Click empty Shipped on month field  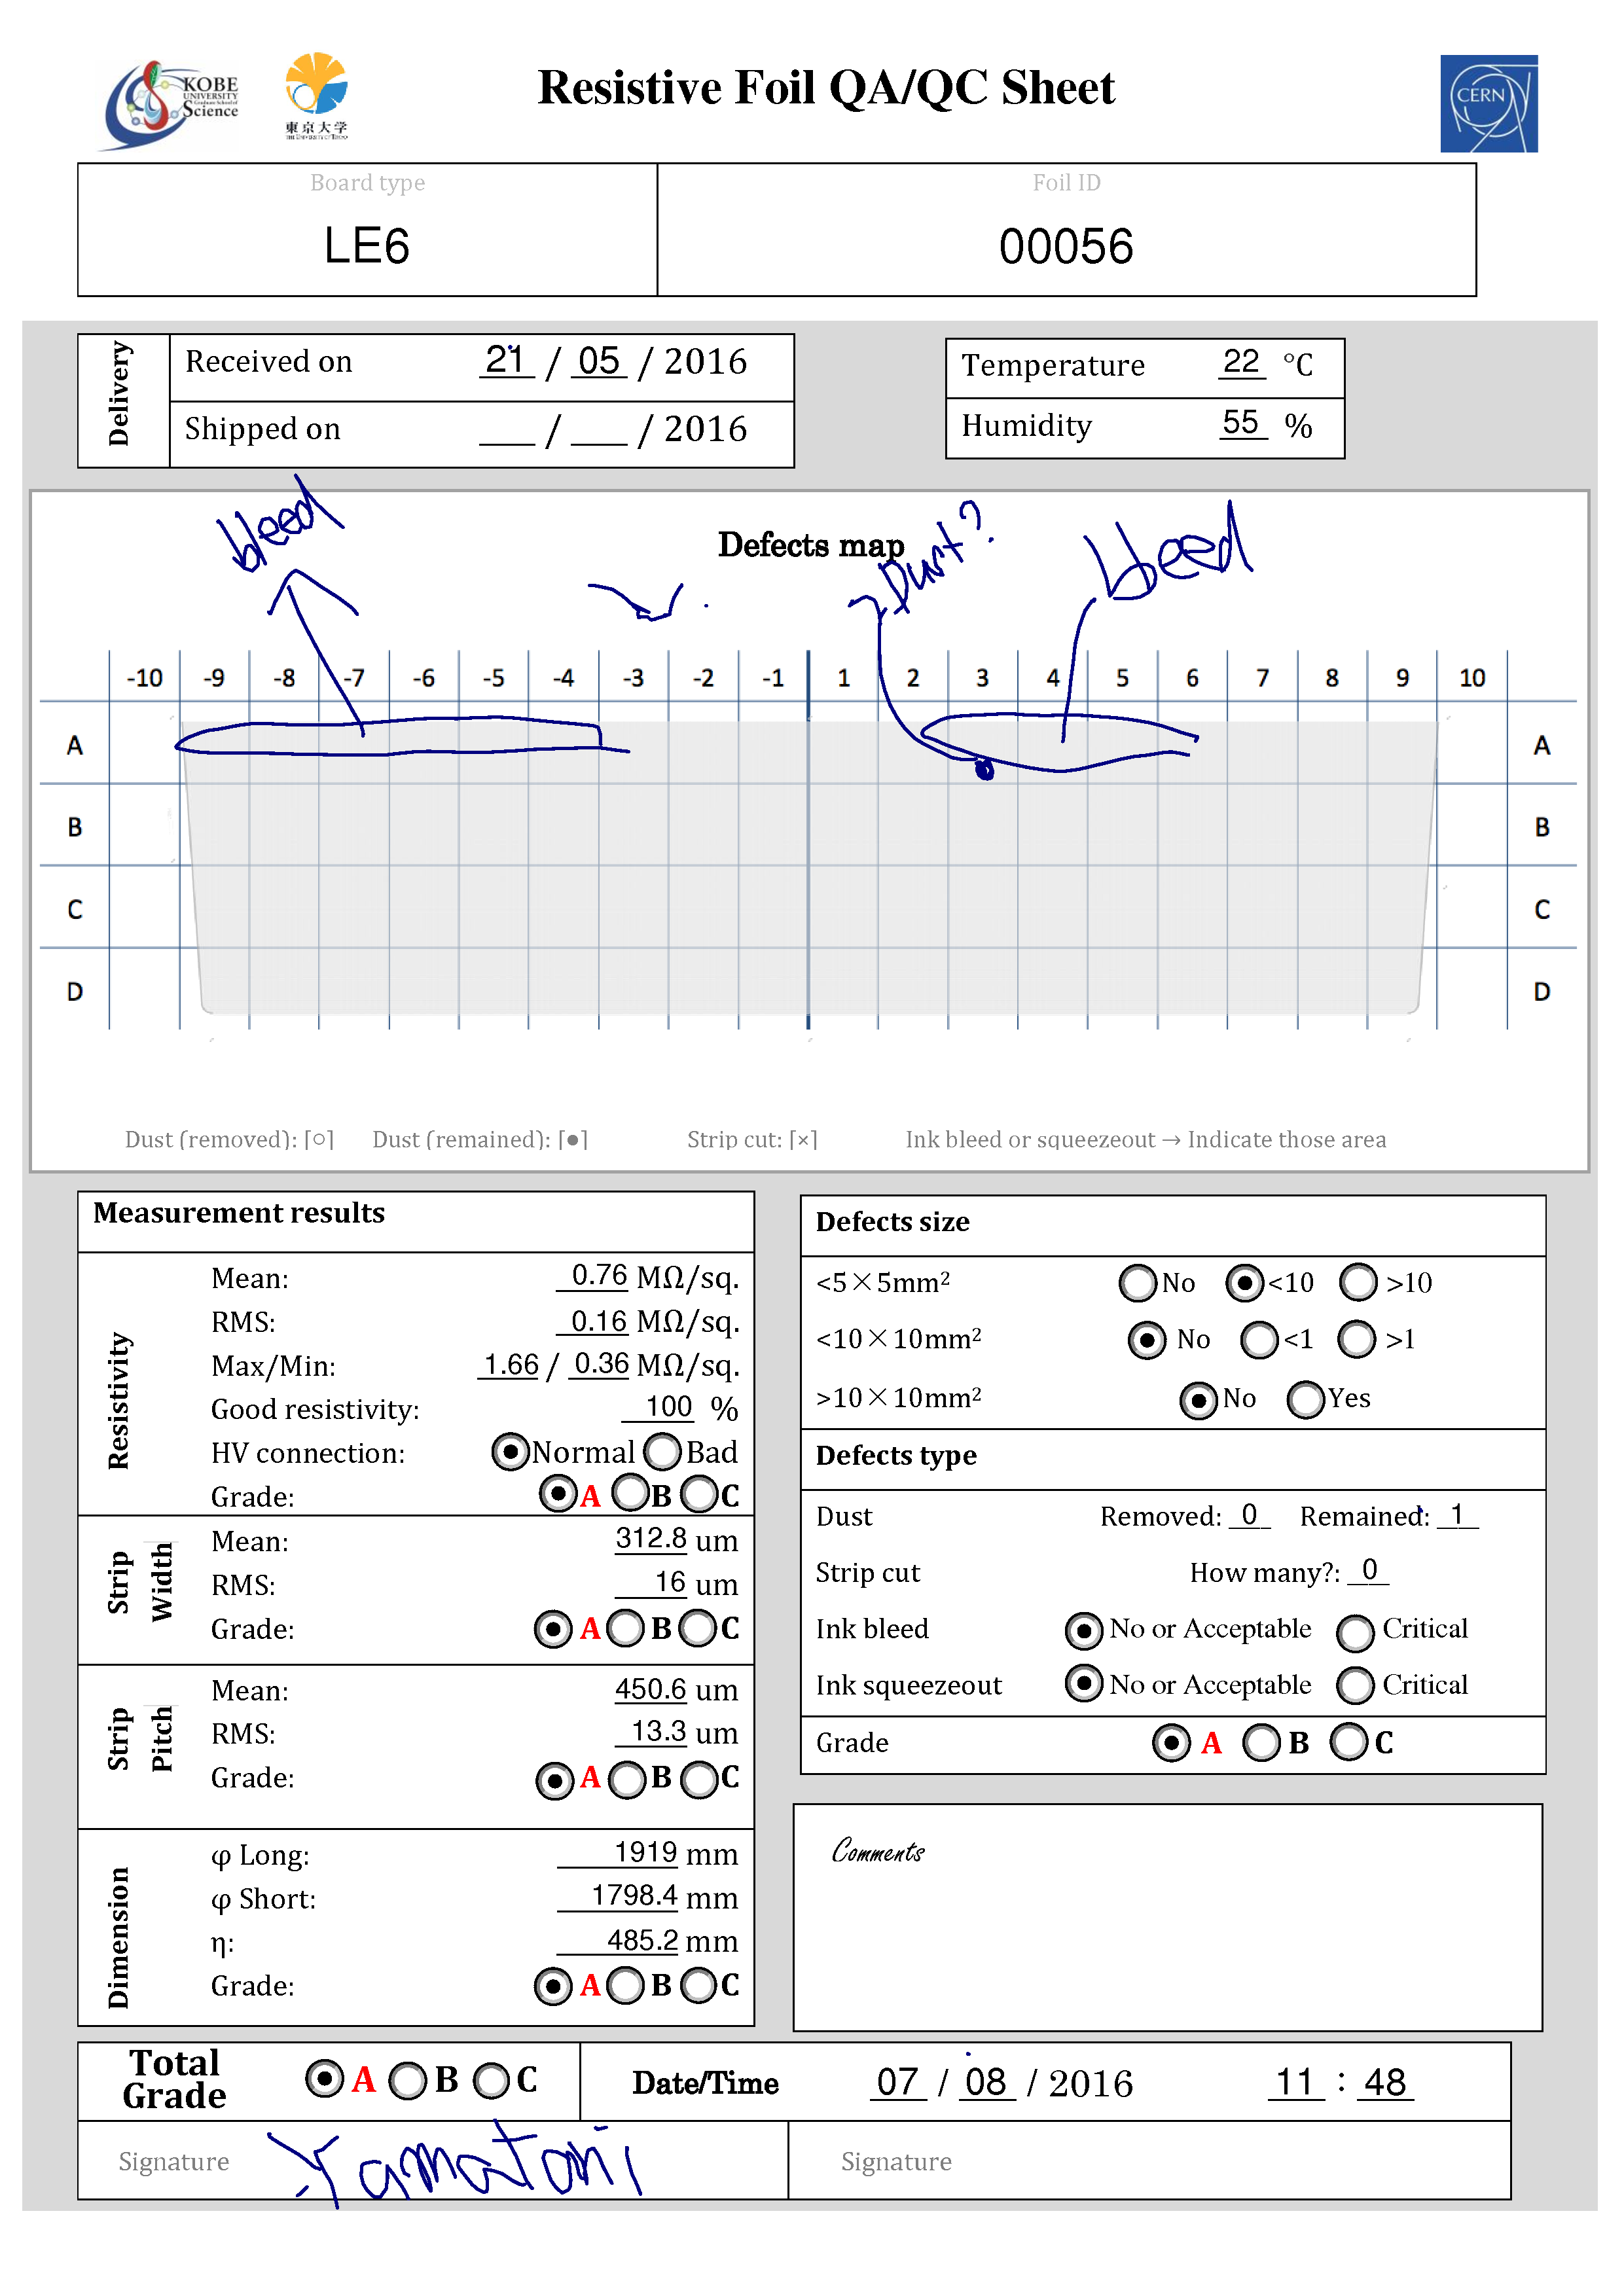point(599,429)
